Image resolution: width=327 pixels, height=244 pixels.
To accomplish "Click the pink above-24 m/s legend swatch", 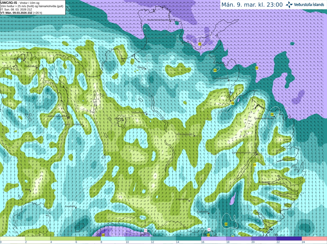I will point(314,239).
